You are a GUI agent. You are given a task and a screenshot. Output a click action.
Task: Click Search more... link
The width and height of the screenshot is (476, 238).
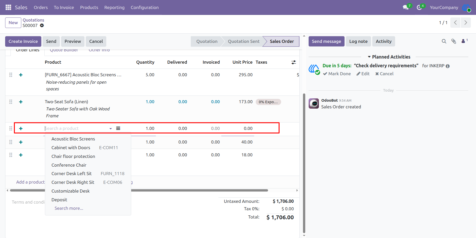click(x=69, y=208)
